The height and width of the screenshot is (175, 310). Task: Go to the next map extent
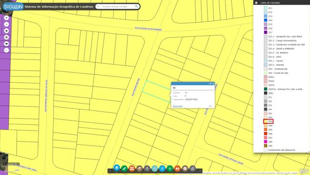tap(6, 50)
